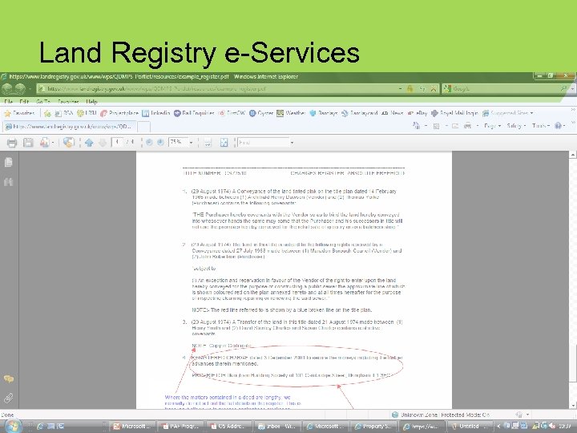This screenshot has width=577, height=433.
Task: Go to next PDF page arrow
Action: pyautogui.click(x=103, y=143)
